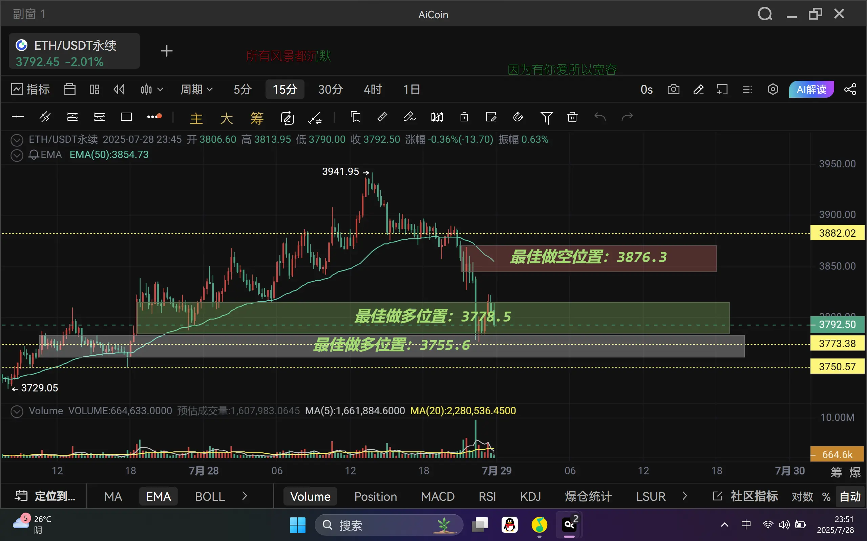This screenshot has height=541, width=867.
Task: Click the short-position red zone box
Action: (588, 258)
